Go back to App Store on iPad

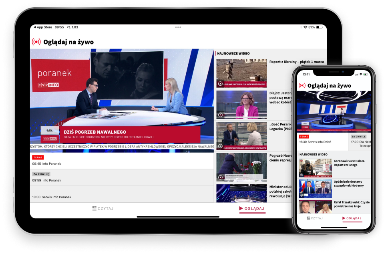(43, 27)
